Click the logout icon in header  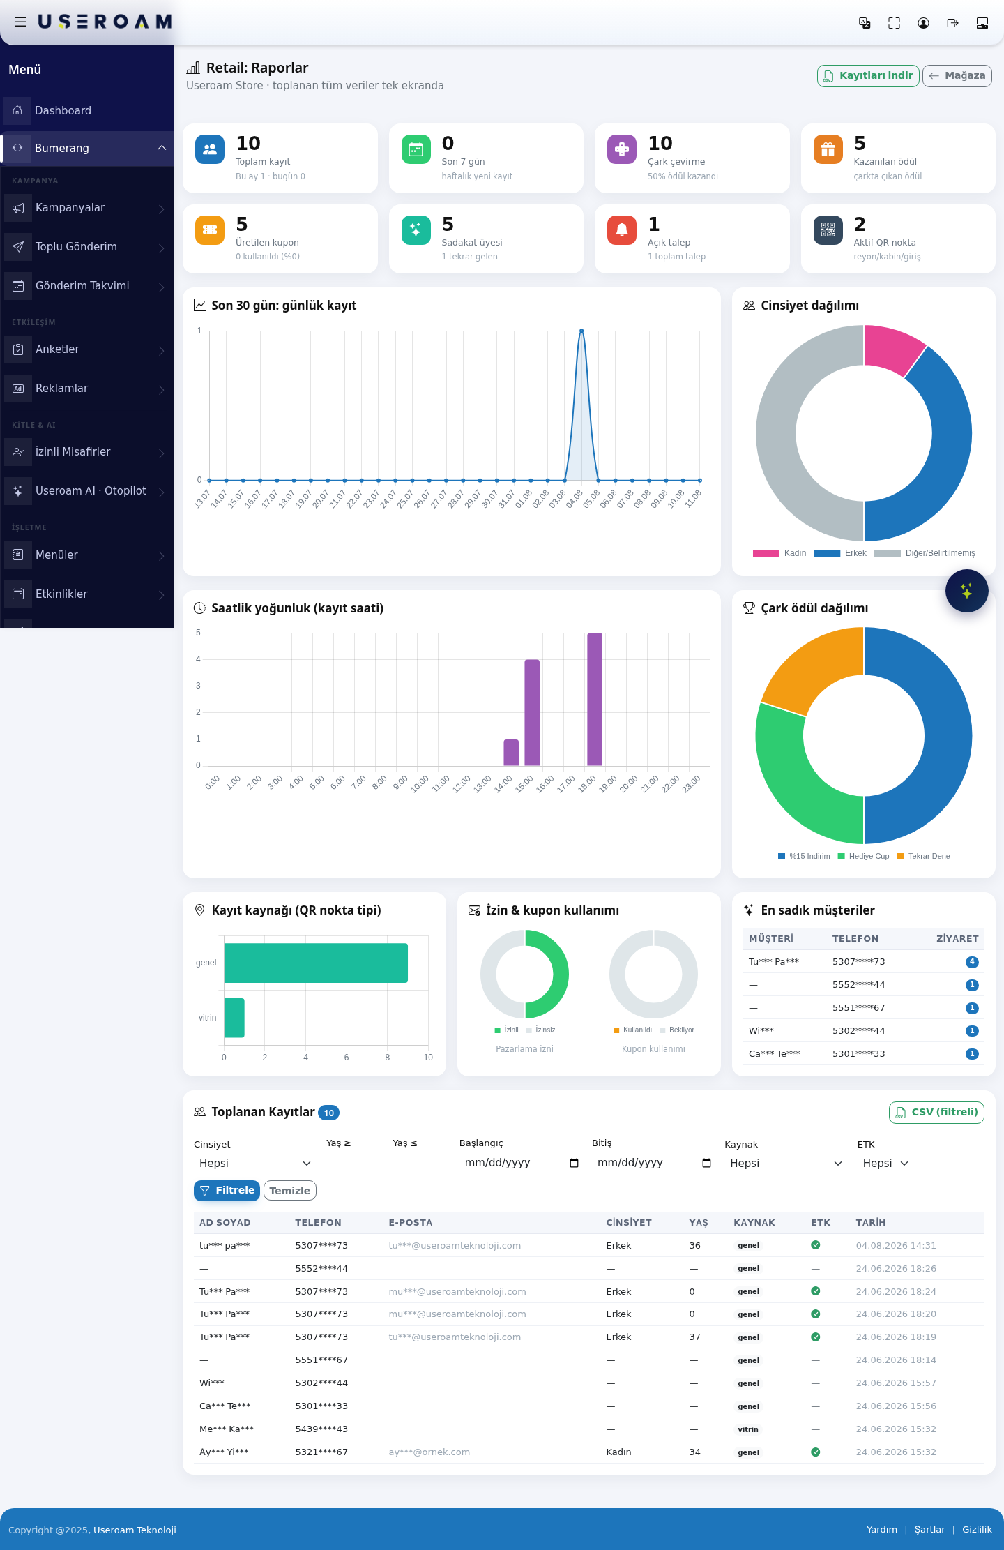coord(953,23)
